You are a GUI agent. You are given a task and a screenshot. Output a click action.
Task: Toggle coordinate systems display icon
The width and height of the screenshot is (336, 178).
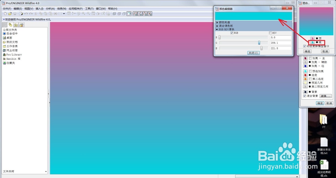coord(150,14)
